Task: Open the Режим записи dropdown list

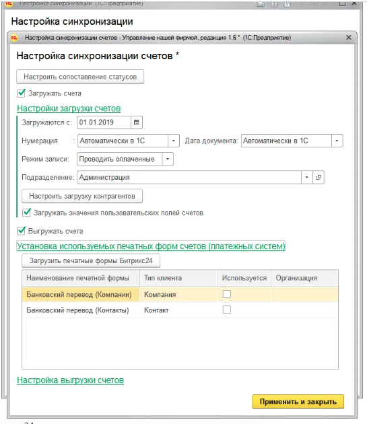Action: 168,159
